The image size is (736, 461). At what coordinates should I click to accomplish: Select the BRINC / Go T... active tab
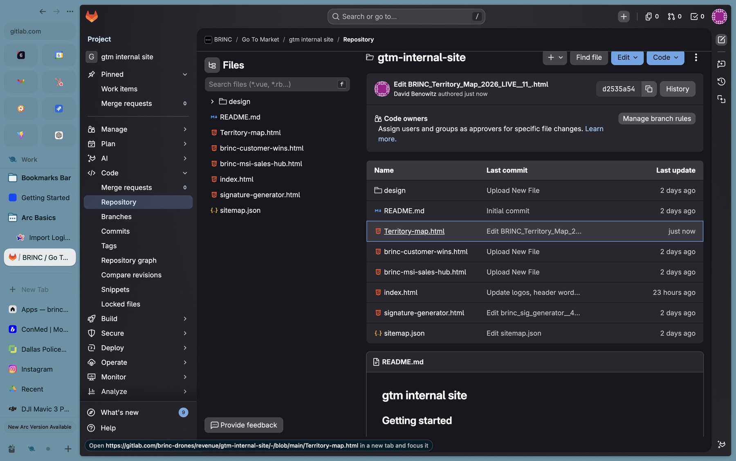[x=40, y=258]
